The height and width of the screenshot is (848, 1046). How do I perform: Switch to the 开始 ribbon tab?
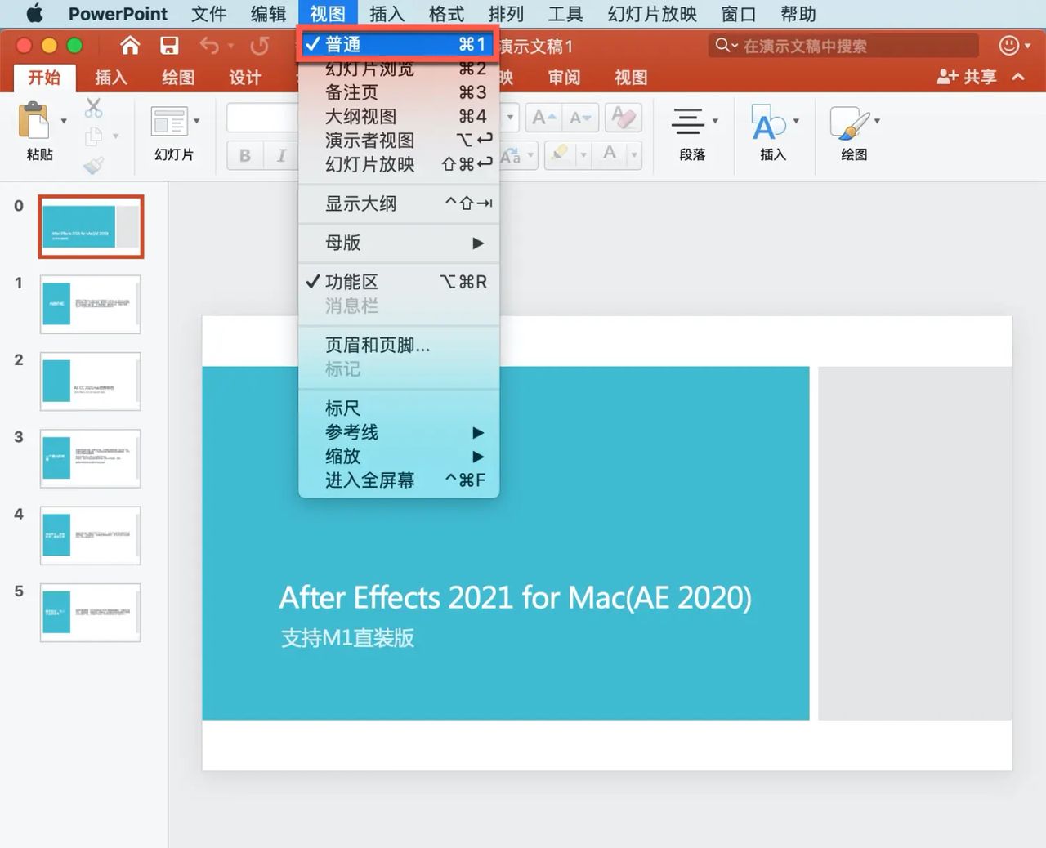(44, 78)
